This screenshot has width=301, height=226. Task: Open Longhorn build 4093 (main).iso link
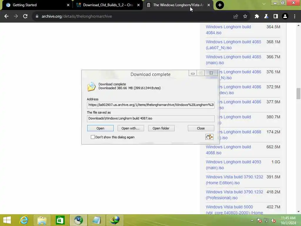point(233,165)
